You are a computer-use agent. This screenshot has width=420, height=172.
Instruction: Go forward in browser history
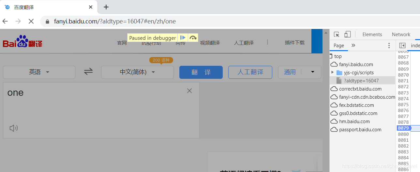18,21
